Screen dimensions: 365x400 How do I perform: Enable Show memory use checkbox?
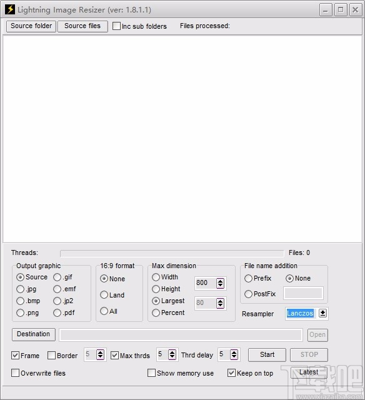(151, 373)
